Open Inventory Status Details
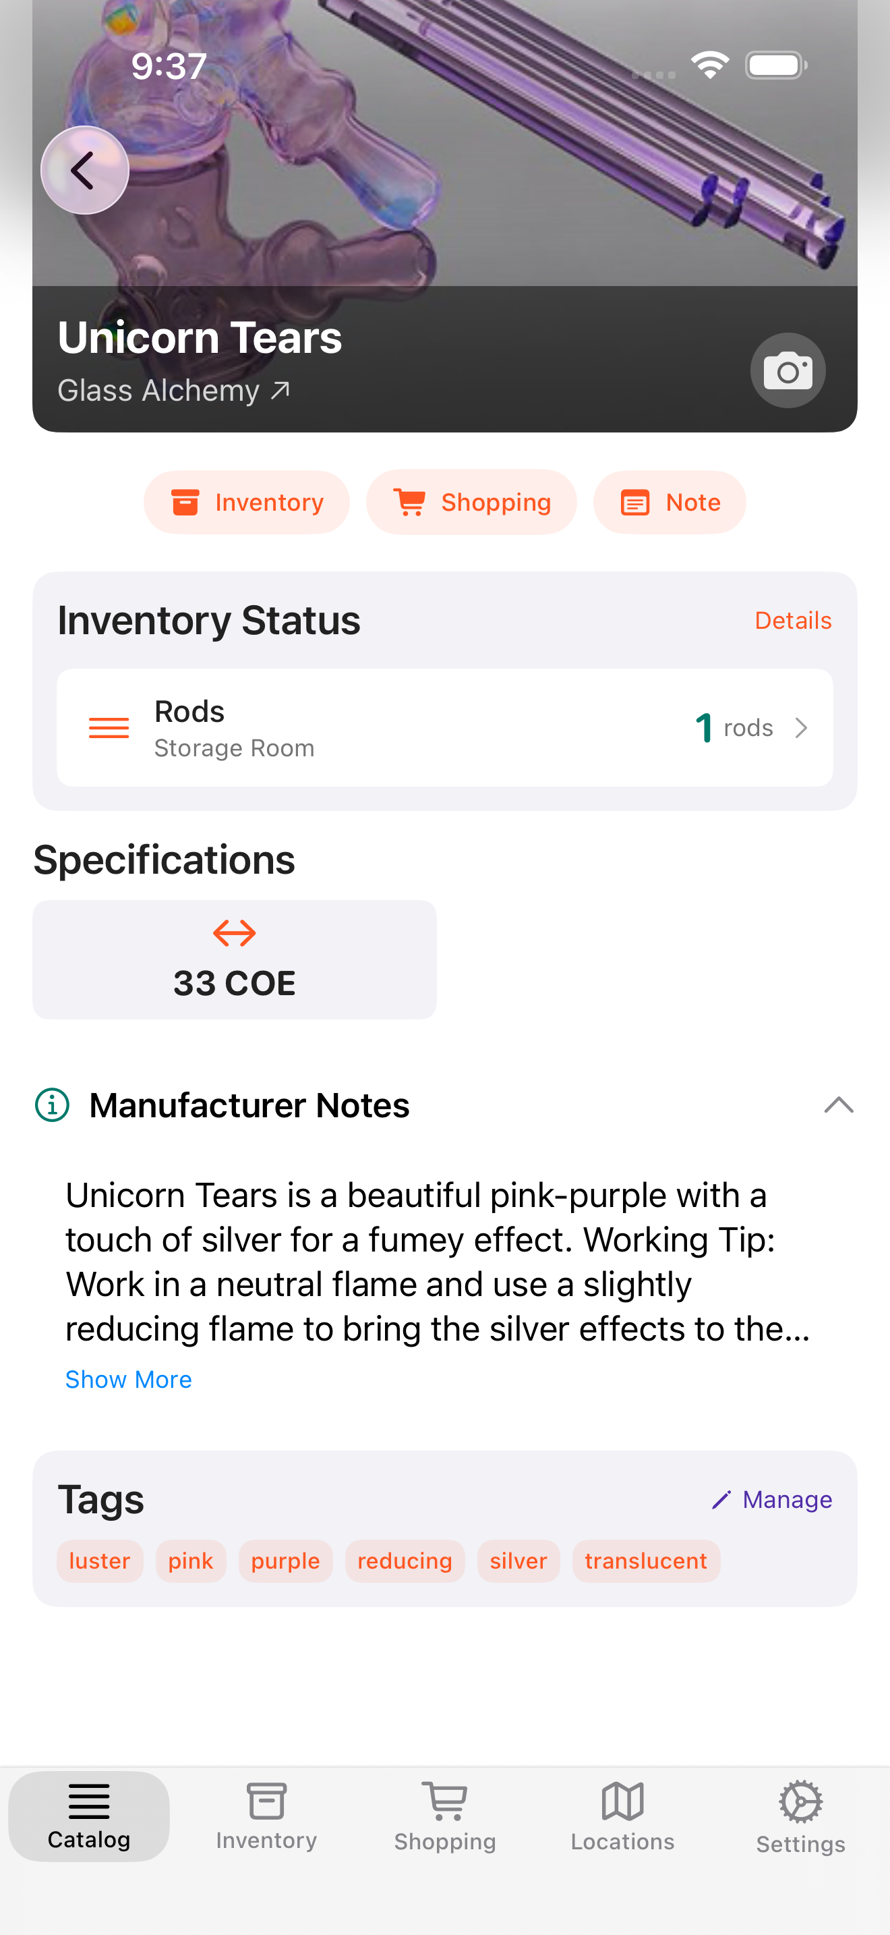890x1935 pixels. [x=793, y=620]
